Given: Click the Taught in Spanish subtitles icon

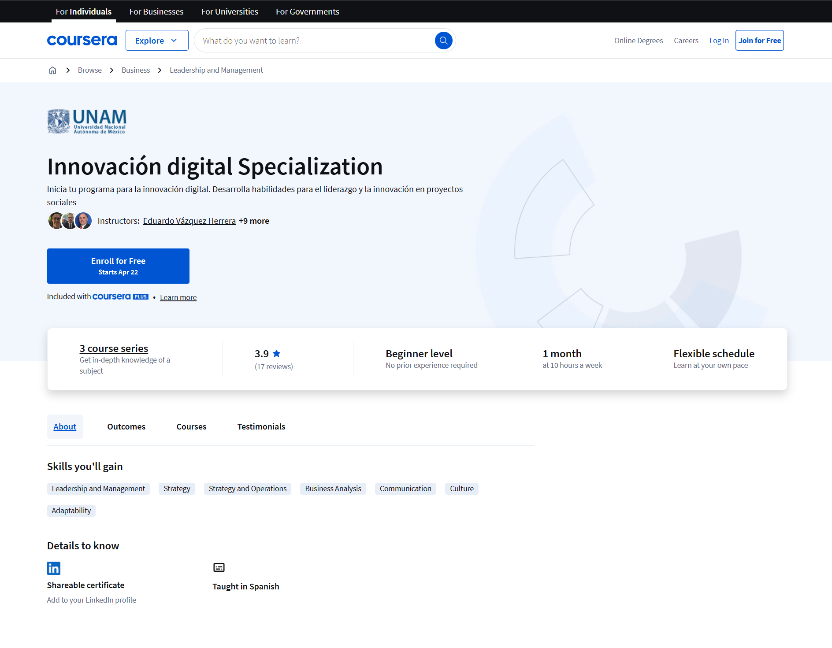Looking at the screenshot, I should 219,567.
